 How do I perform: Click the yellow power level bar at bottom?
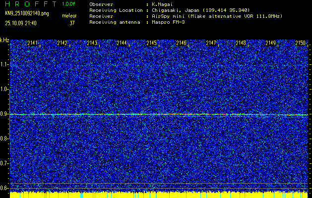click(x=159, y=195)
